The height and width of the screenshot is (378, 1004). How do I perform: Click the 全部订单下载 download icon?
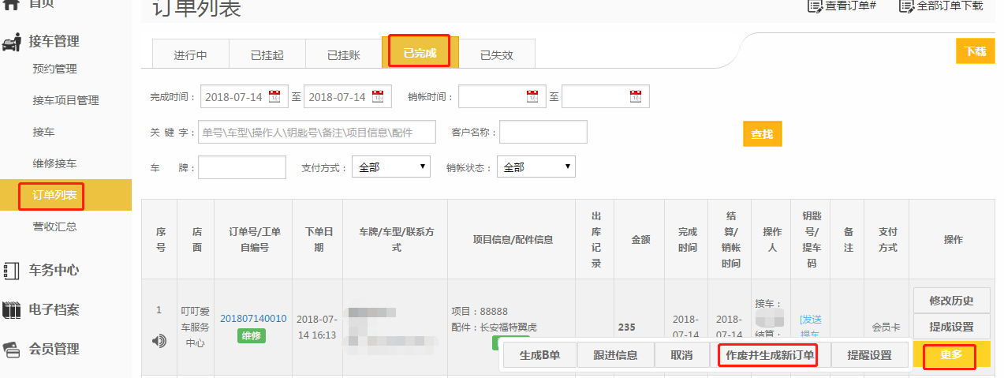pyautogui.click(x=906, y=6)
